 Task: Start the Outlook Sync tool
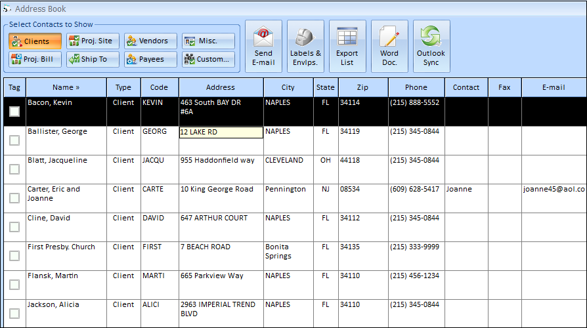coord(431,47)
